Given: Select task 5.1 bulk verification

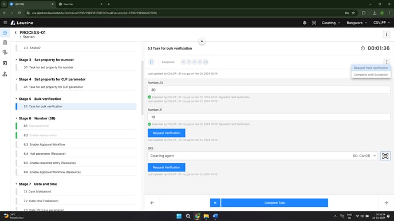Looking at the screenshot, I should click(x=76, y=106).
